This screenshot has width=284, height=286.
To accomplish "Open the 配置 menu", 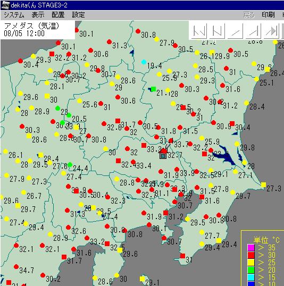I will (x=58, y=15).
